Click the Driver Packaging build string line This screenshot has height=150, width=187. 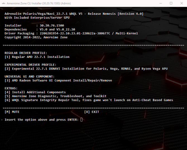coord(71,33)
